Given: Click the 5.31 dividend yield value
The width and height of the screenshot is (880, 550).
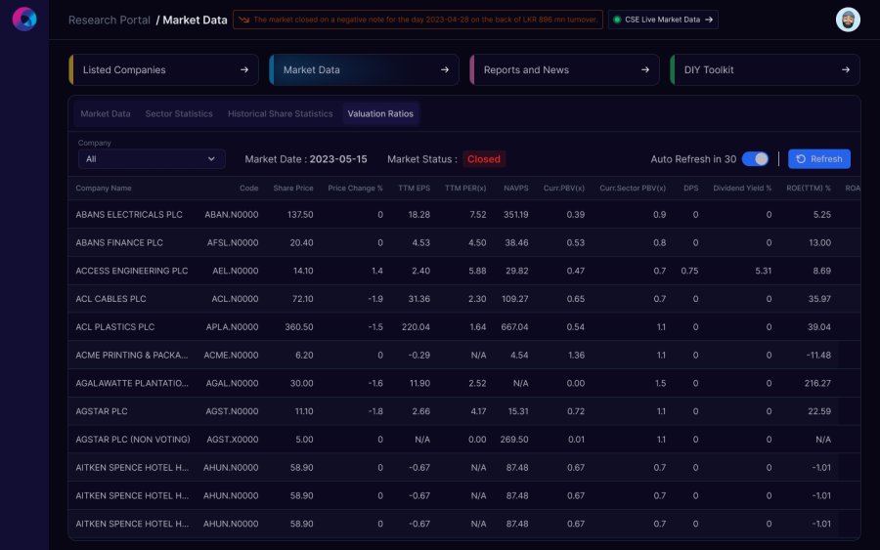Looking at the screenshot, I should [764, 271].
